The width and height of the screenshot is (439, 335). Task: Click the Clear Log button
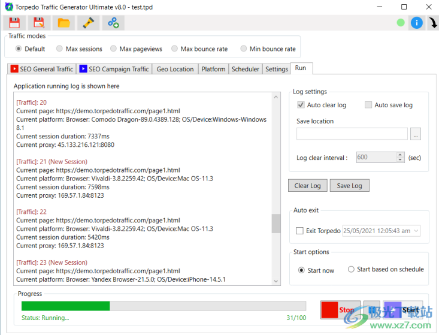[x=307, y=186]
